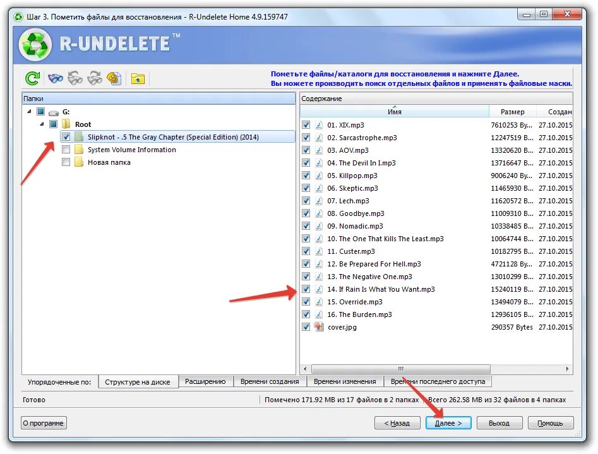Select the file 03. AOV.mp3
This screenshot has height=454, width=598.
[348, 150]
